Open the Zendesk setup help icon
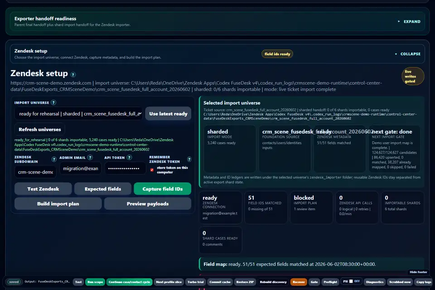Screen dimensions: 435x290 tap(73, 74)
